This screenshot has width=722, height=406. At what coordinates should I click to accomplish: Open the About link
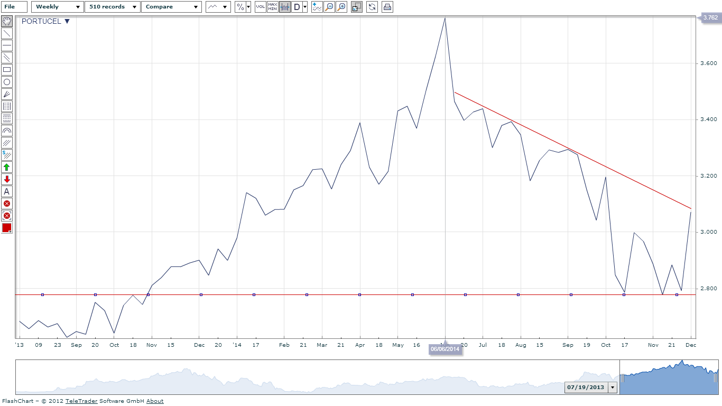click(x=155, y=401)
